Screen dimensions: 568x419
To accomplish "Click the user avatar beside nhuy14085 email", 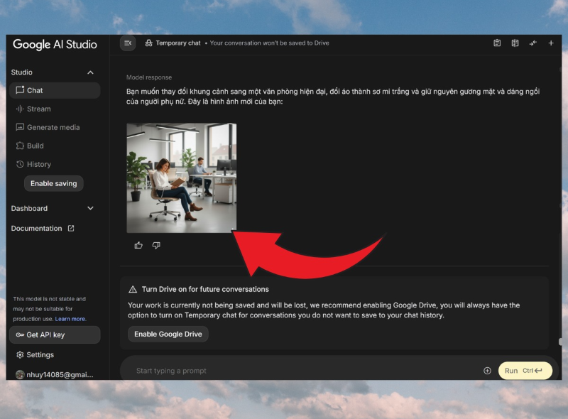I will [x=20, y=375].
